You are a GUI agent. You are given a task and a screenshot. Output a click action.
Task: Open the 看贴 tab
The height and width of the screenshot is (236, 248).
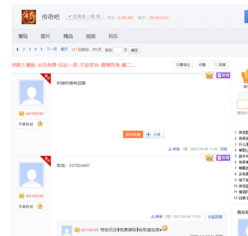(x=23, y=36)
